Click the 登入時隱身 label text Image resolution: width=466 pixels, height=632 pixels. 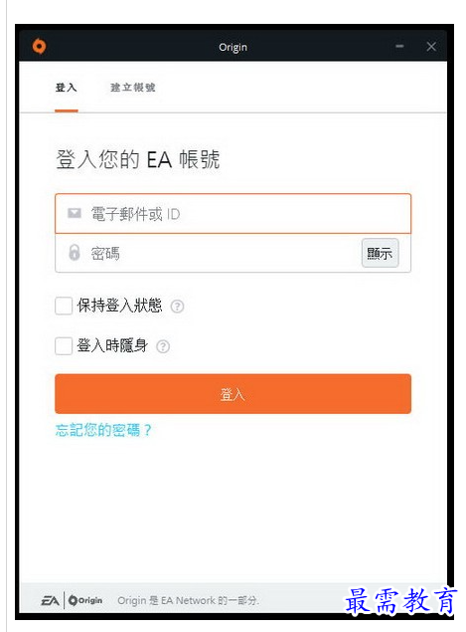point(112,345)
